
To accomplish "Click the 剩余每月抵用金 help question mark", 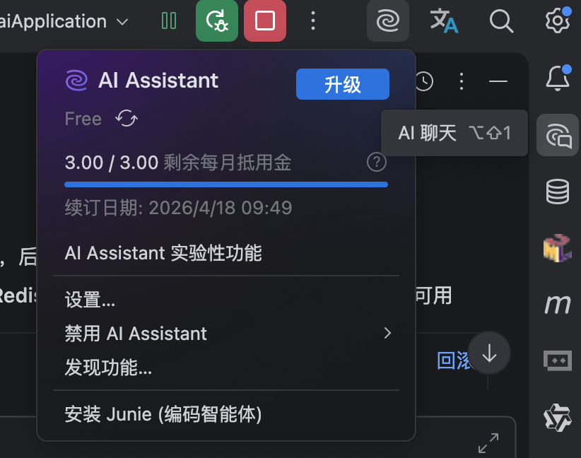I will 377,163.
